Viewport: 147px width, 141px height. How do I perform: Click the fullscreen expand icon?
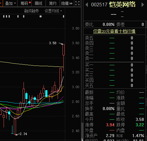77,3
